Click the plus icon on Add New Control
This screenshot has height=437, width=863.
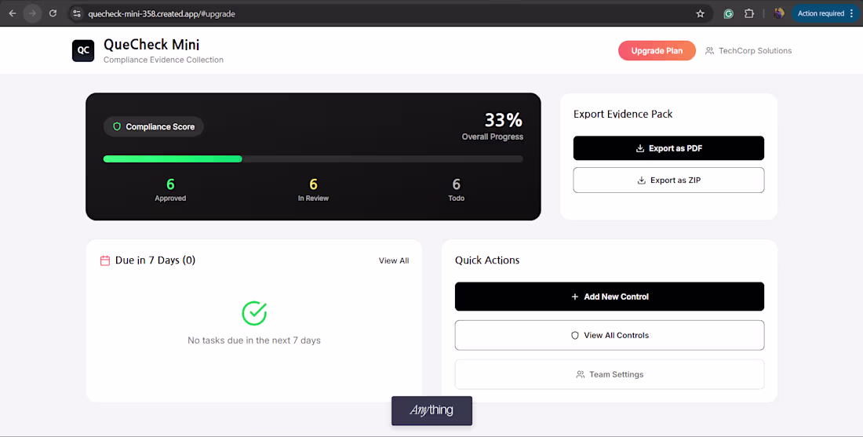[574, 297]
